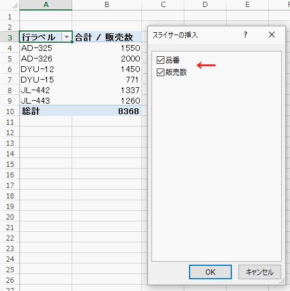The width and height of the screenshot is (290, 291).
Task: Click the 行ラベル header cell text
Action: click(x=39, y=37)
